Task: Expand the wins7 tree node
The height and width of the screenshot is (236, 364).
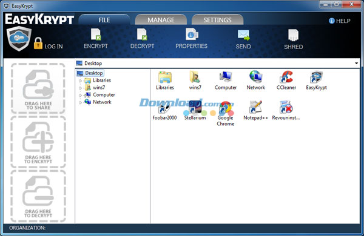Action: pyautogui.click(x=81, y=88)
